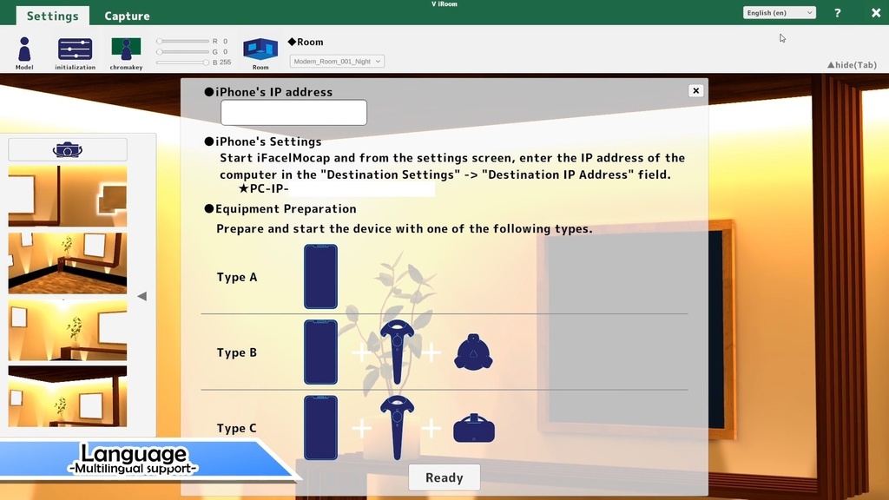Image resolution: width=889 pixels, height=500 pixels.
Task: Toggle hide(Tab) to collapse the toolbar
Action: [852, 64]
